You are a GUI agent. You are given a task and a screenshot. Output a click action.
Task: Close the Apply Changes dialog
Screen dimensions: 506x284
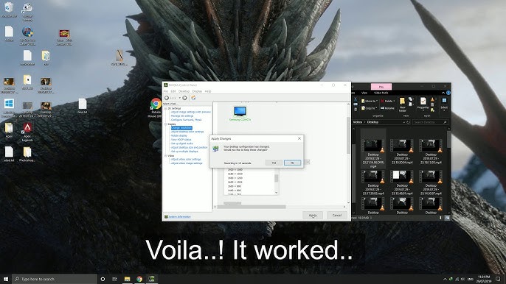[x=299, y=138]
